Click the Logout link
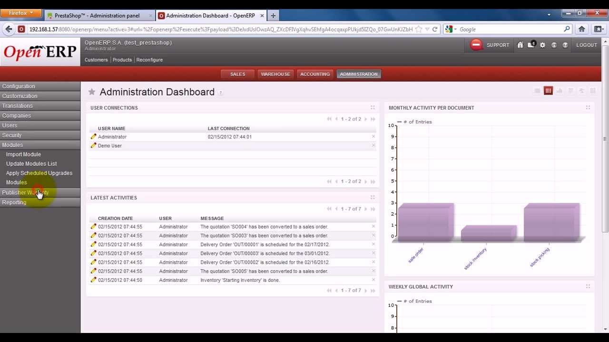The image size is (609, 342). click(x=587, y=45)
